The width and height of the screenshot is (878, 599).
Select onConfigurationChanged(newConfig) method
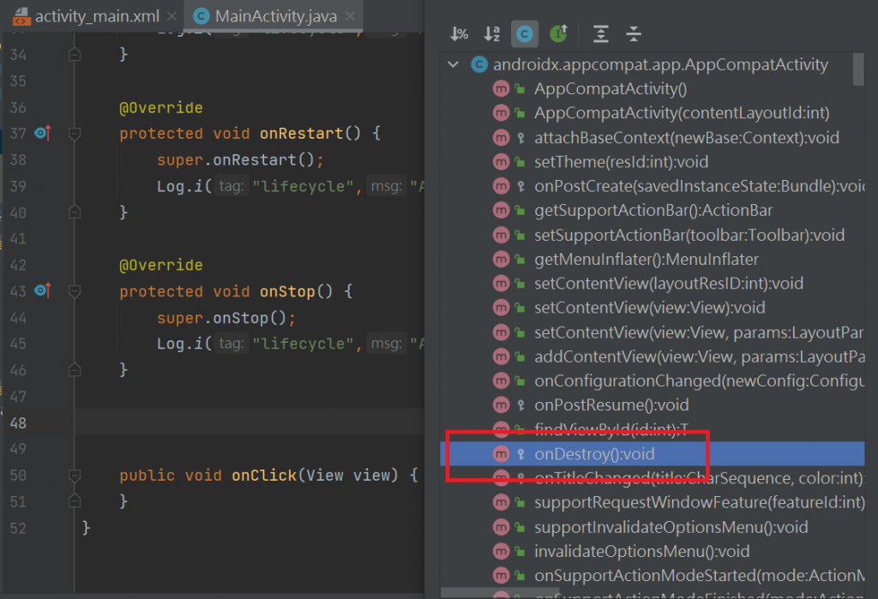pos(699,380)
